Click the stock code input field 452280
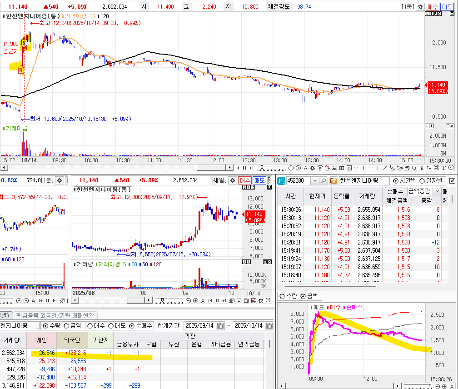The height and width of the screenshot is (389, 458). 299,181
